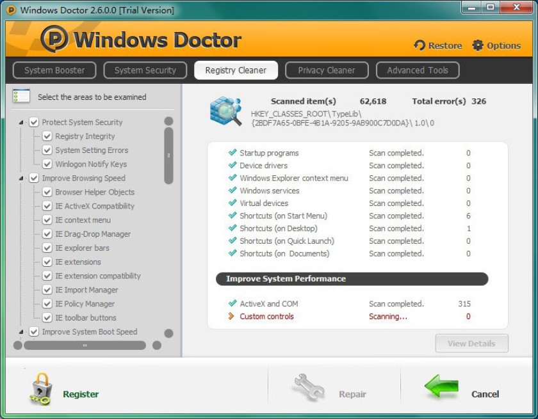Collapse the Improve Browsing Speed tree node
This screenshot has height=419, width=538.
pos(21,178)
